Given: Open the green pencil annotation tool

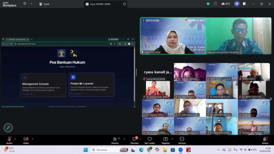Looking at the screenshot, I should pyautogui.click(x=8, y=128).
